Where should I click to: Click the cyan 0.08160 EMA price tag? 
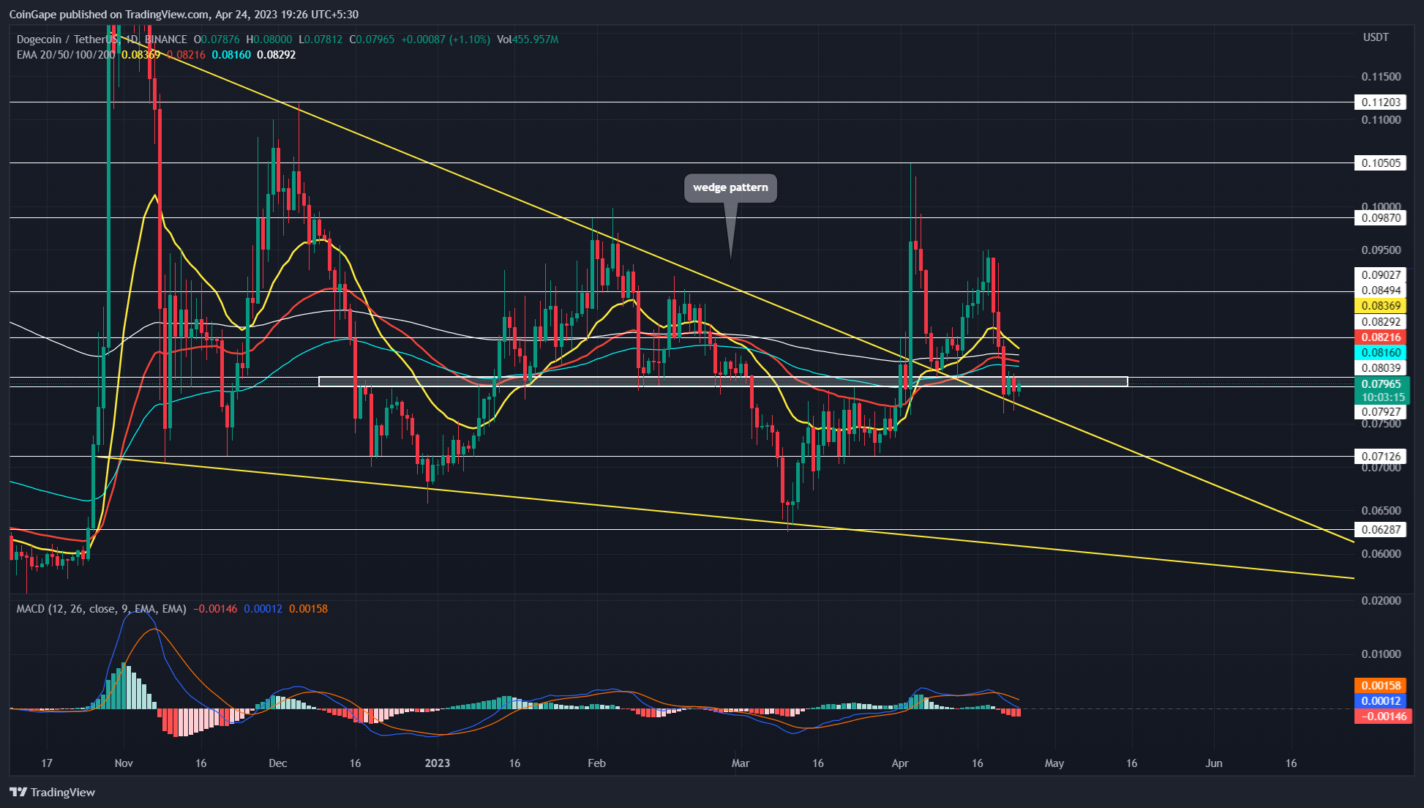point(1380,353)
